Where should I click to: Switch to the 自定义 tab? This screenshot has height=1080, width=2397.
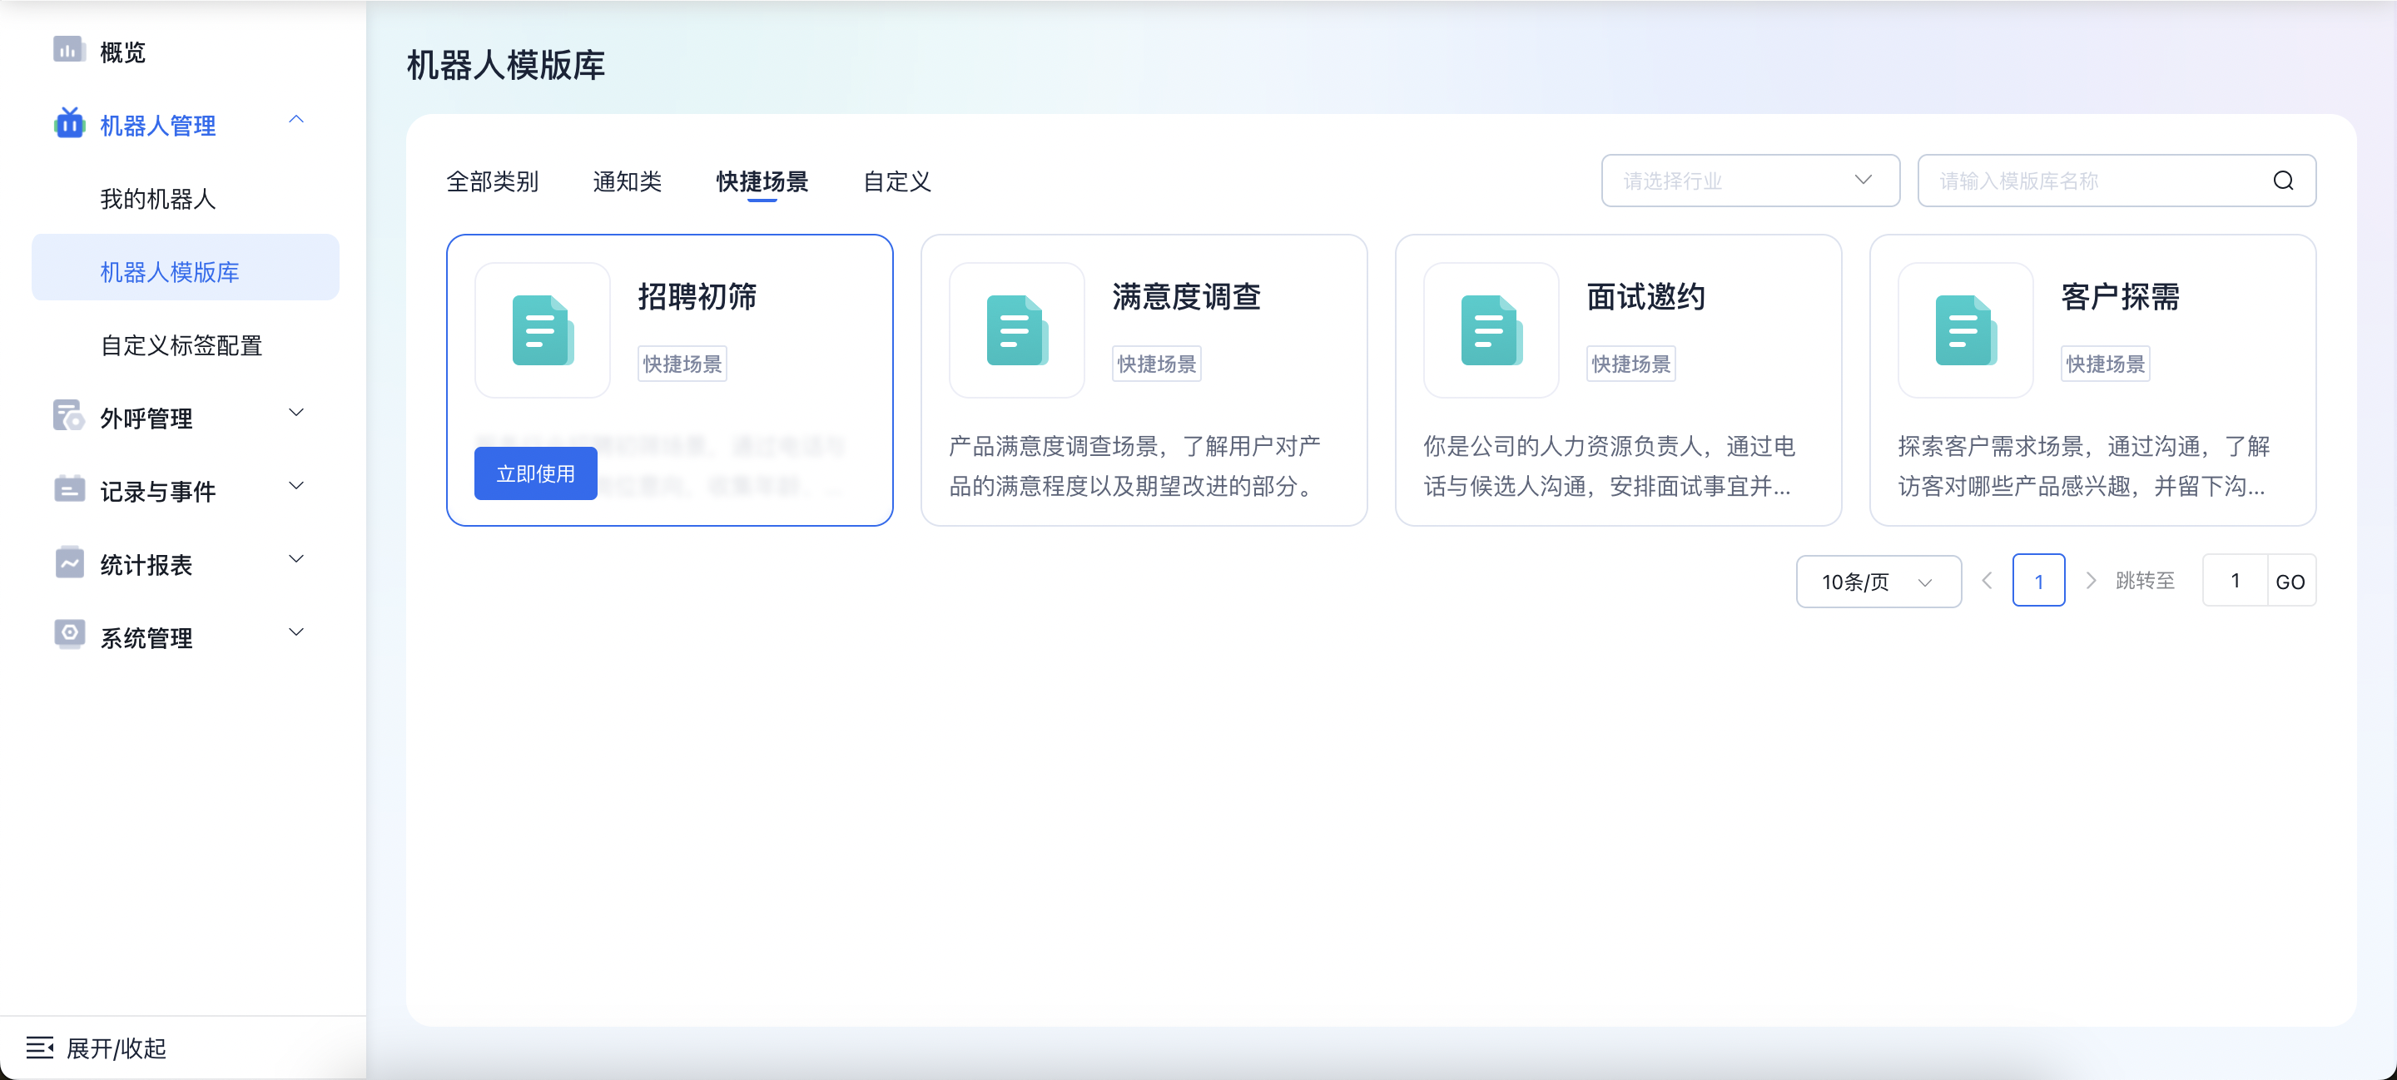[897, 181]
